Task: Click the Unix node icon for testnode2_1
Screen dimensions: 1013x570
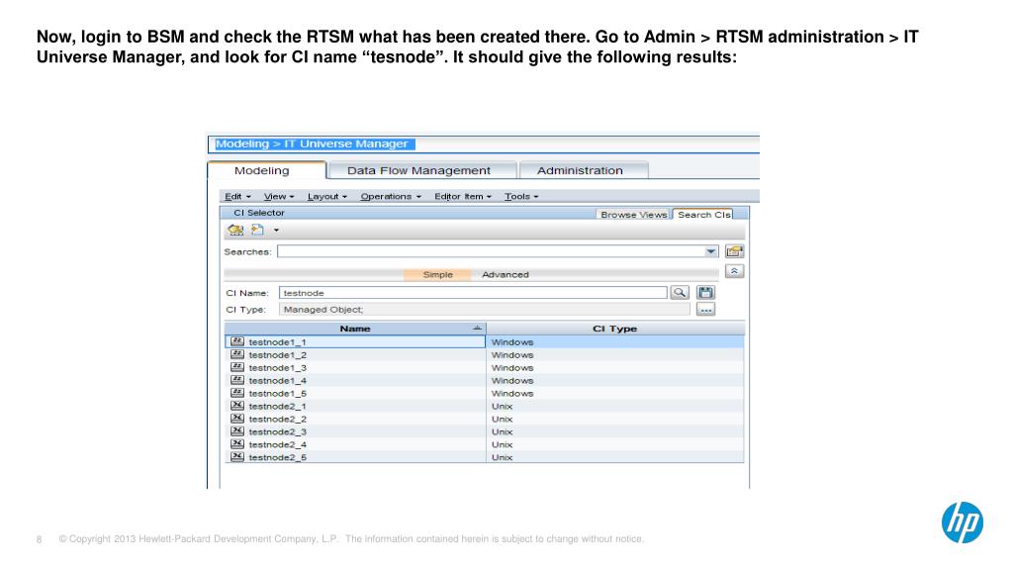Action: (x=237, y=406)
